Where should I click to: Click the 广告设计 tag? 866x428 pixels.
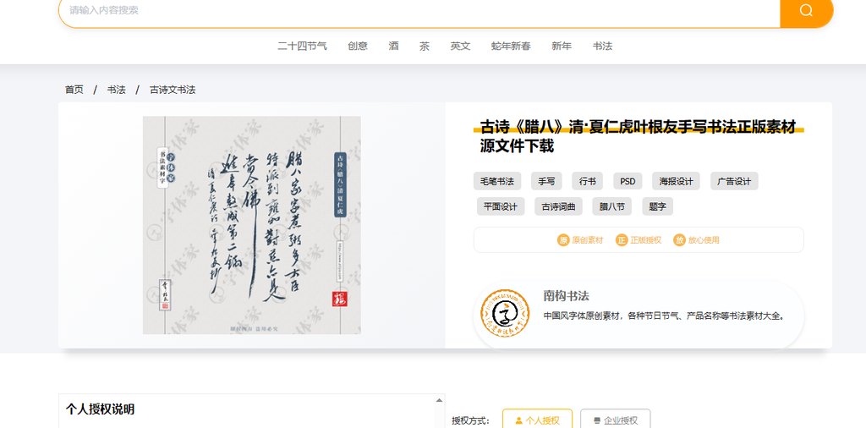[734, 181]
